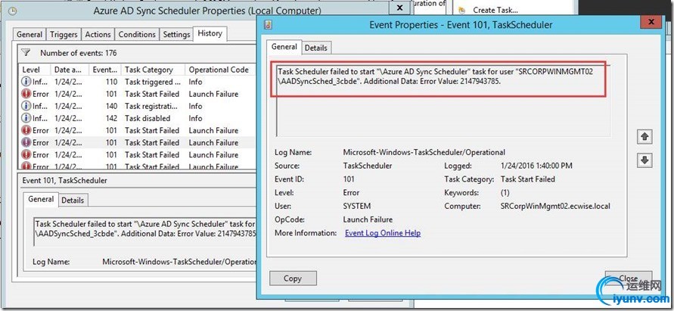Sort by Operational Code column header
Viewport: 674px width, 311px height.
click(x=220, y=70)
